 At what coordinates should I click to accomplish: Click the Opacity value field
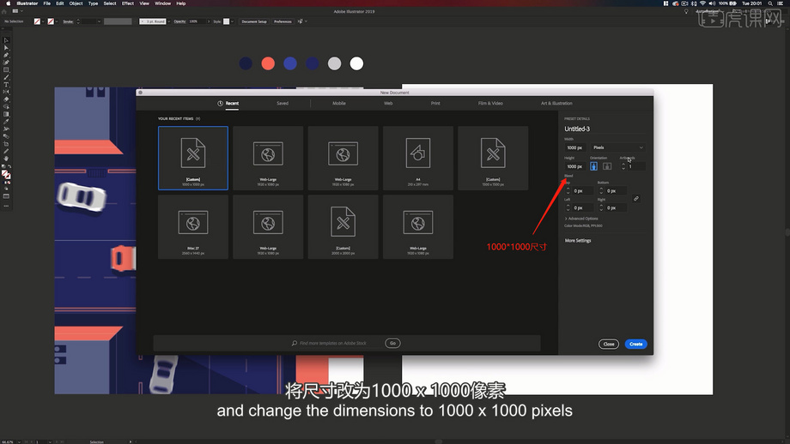click(x=197, y=21)
